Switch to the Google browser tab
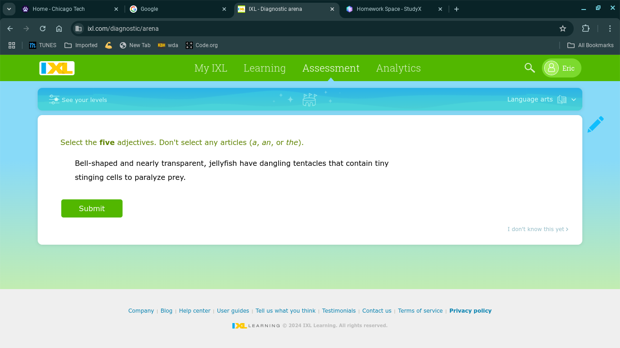This screenshot has height=348, width=620. pyautogui.click(x=177, y=9)
